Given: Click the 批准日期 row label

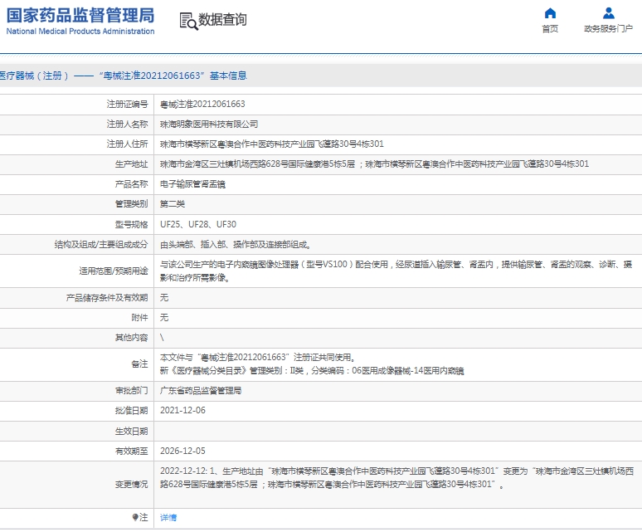Looking at the screenshot, I should coord(131,410).
